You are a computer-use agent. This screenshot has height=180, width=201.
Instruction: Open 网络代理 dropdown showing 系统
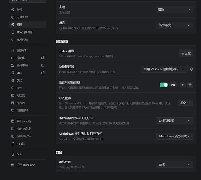(174, 164)
